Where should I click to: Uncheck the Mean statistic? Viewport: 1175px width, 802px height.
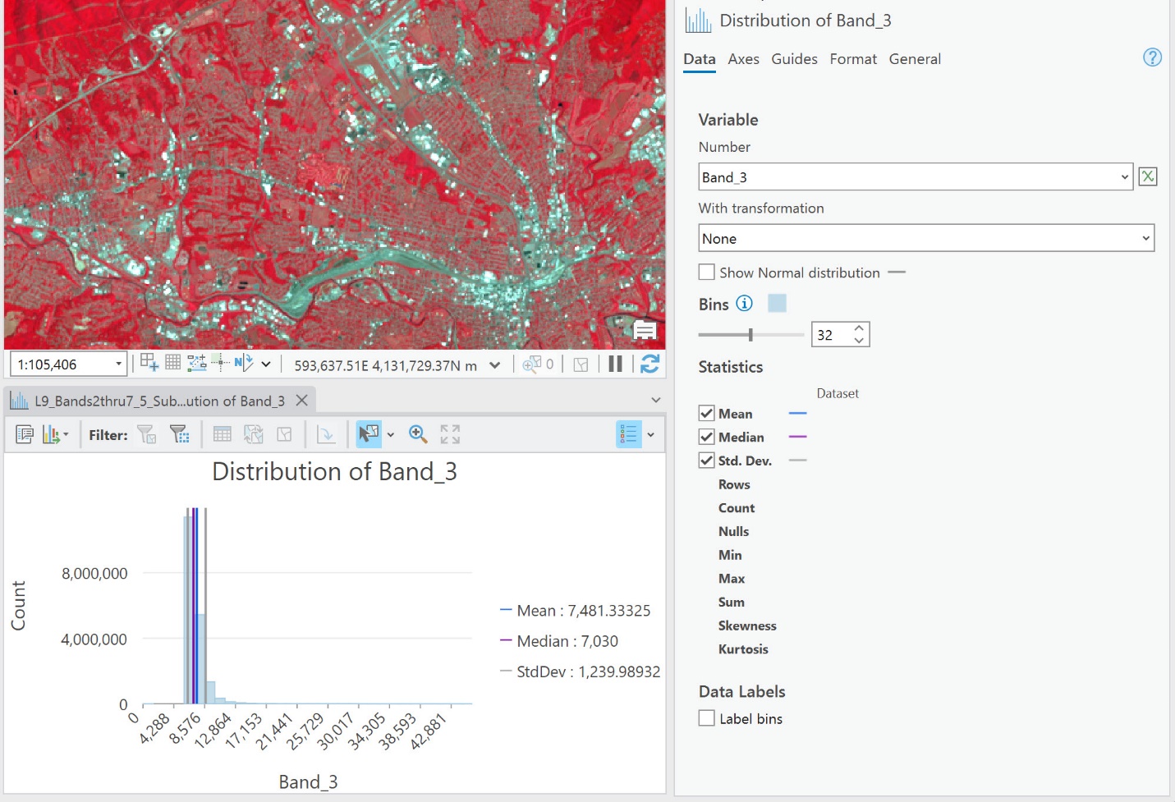(x=706, y=413)
